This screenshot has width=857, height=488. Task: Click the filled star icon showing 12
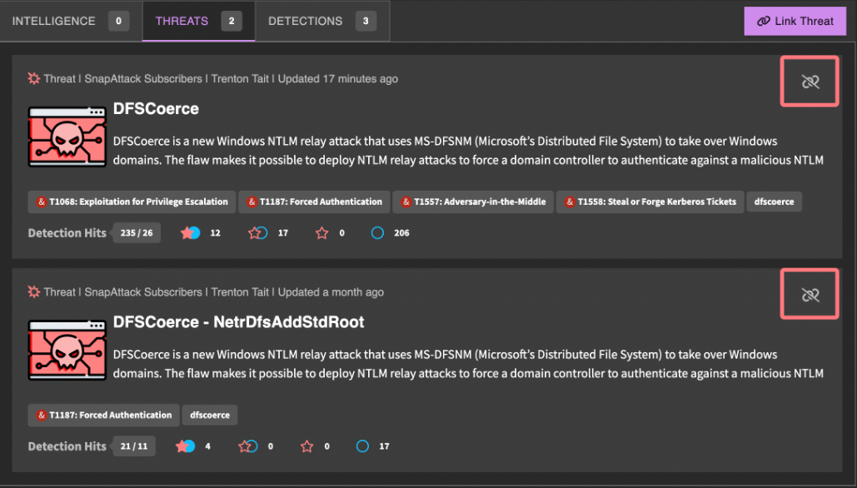tap(190, 233)
